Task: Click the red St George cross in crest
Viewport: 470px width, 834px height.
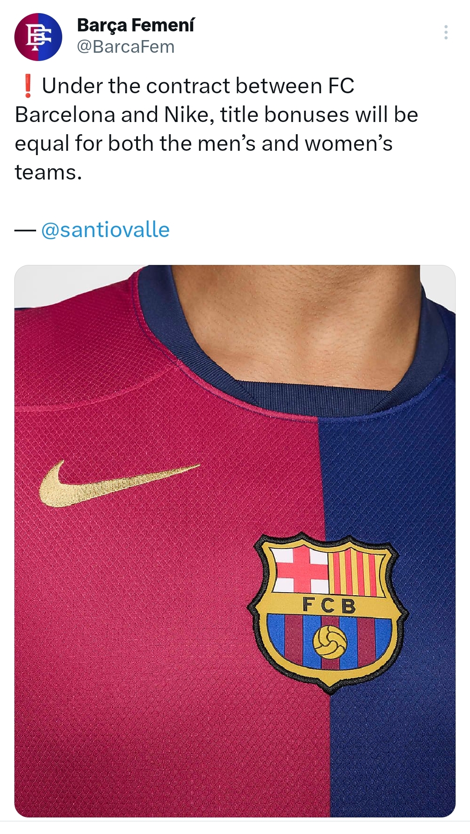Action: coord(301,570)
